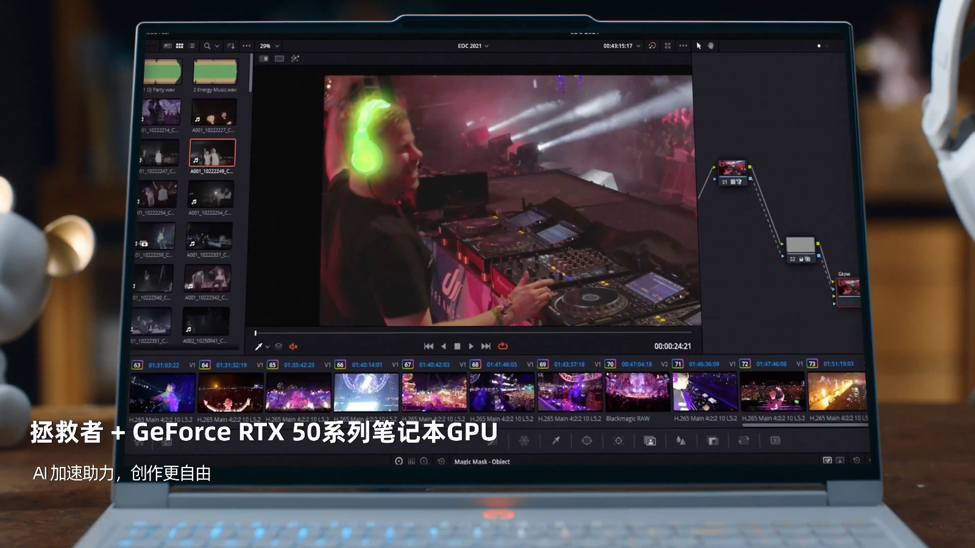Expand the search options chevron
This screenshot has height=548, width=975.
tap(217, 46)
